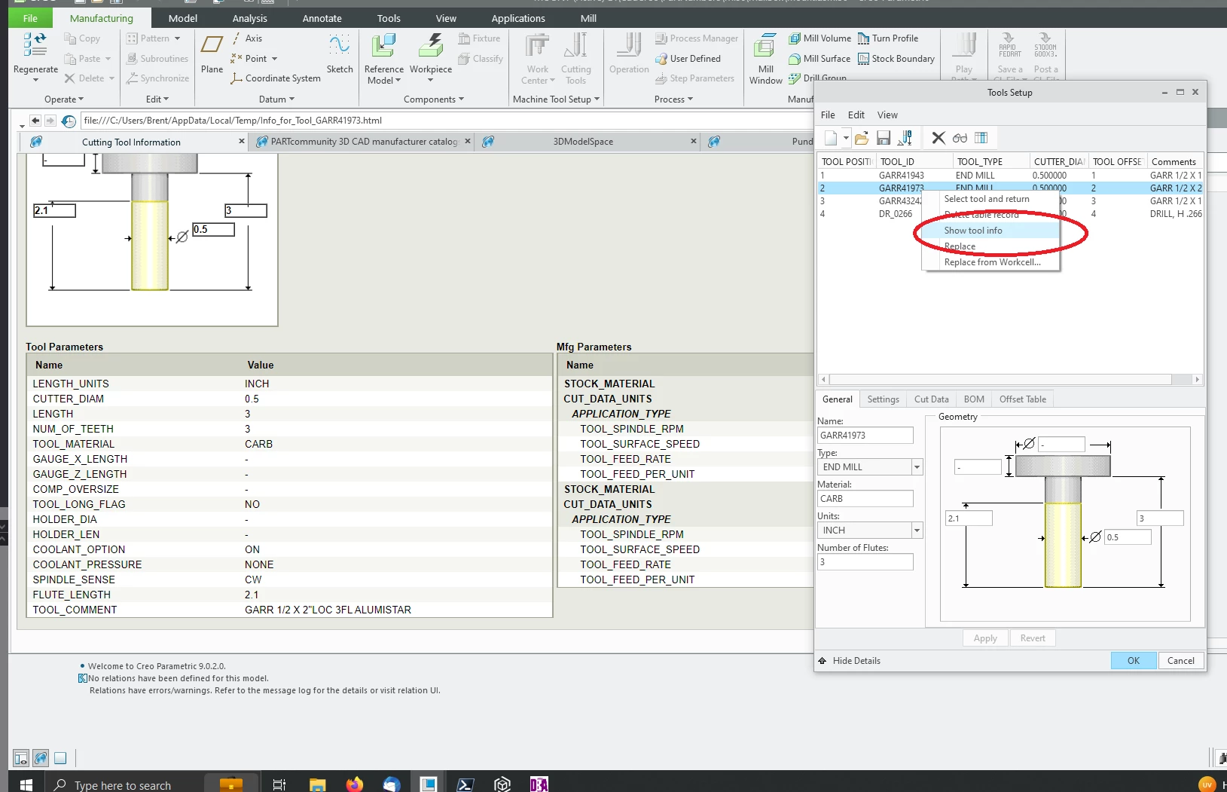Open the Offset Table tab
1227x792 pixels.
(1022, 399)
